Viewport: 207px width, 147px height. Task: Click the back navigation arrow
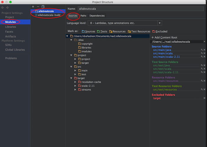pos(2,7)
